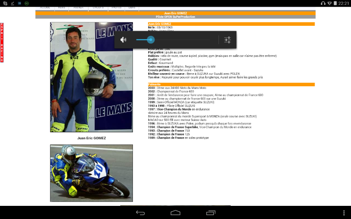Click the right-column orange Juan Eric GOMEZ header
This screenshot has width=351, height=219.
(x=231, y=24)
